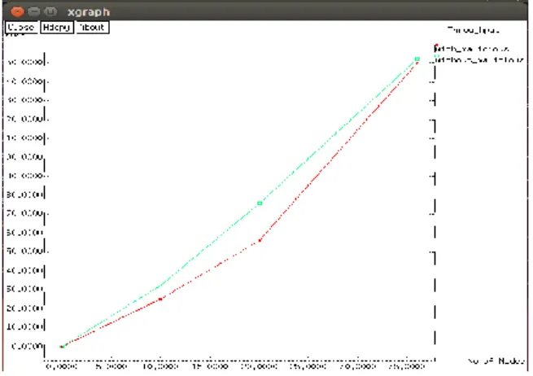Click the y-axis tick label 50.0000
The height and width of the screenshot is (376, 533).
[x=25, y=251]
